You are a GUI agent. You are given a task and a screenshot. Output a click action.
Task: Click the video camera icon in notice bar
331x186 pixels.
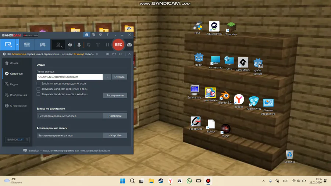tap(107, 54)
